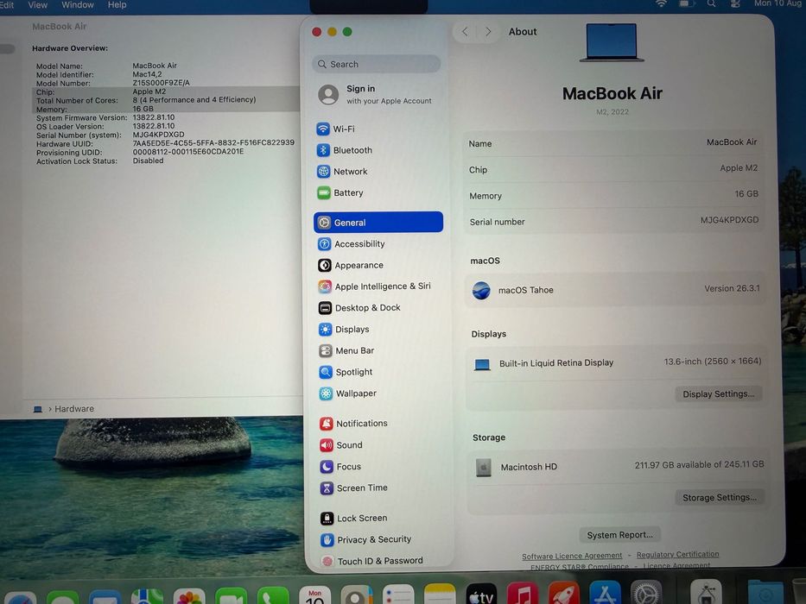Viewport: 806px width, 604px height.
Task: Open Music app from the Dock
Action: click(523, 595)
